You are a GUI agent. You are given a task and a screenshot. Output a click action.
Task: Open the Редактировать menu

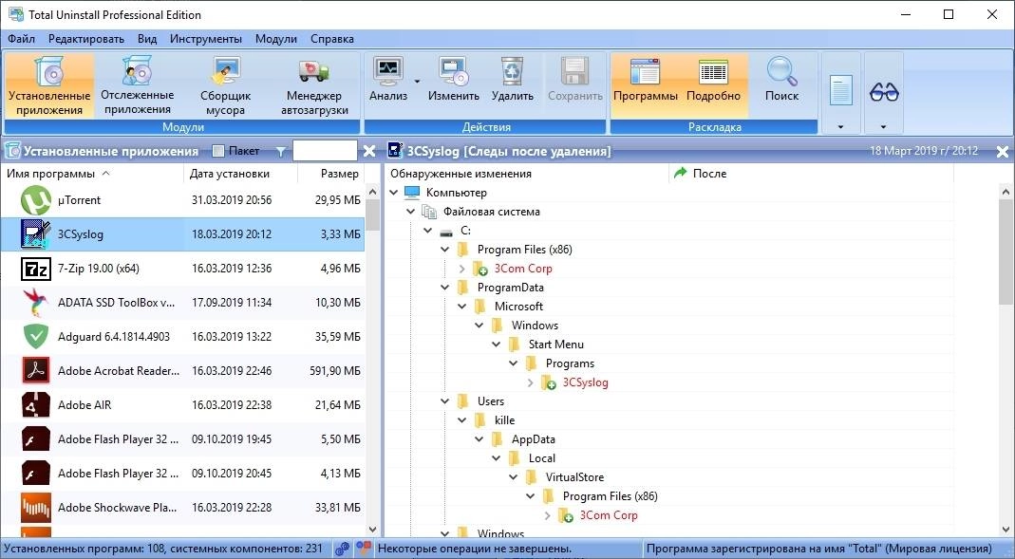(x=86, y=39)
